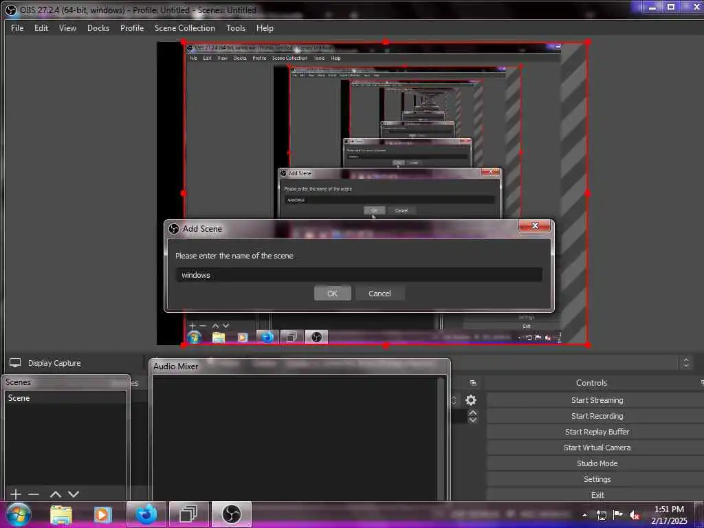
Task: Open the View menu
Action: pyautogui.click(x=67, y=27)
